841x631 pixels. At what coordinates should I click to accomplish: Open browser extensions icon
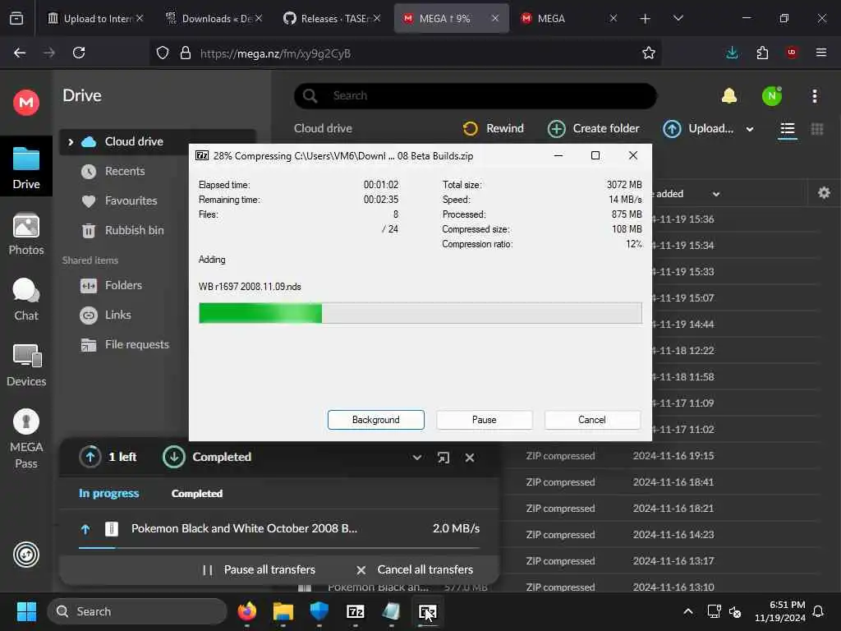tap(762, 53)
